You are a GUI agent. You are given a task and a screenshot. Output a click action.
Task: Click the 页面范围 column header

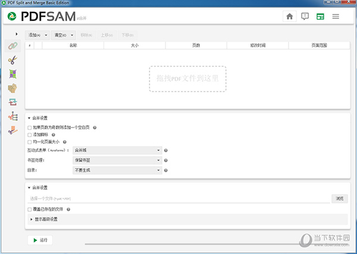(319, 45)
